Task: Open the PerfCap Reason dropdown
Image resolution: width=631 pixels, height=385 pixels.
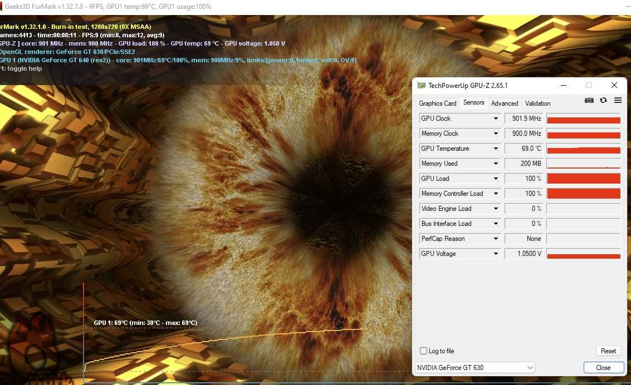Action: [x=496, y=239]
